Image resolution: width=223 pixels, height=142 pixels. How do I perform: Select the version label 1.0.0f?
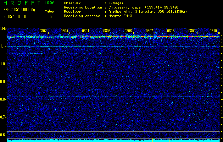pyautogui.click(x=49, y=3)
